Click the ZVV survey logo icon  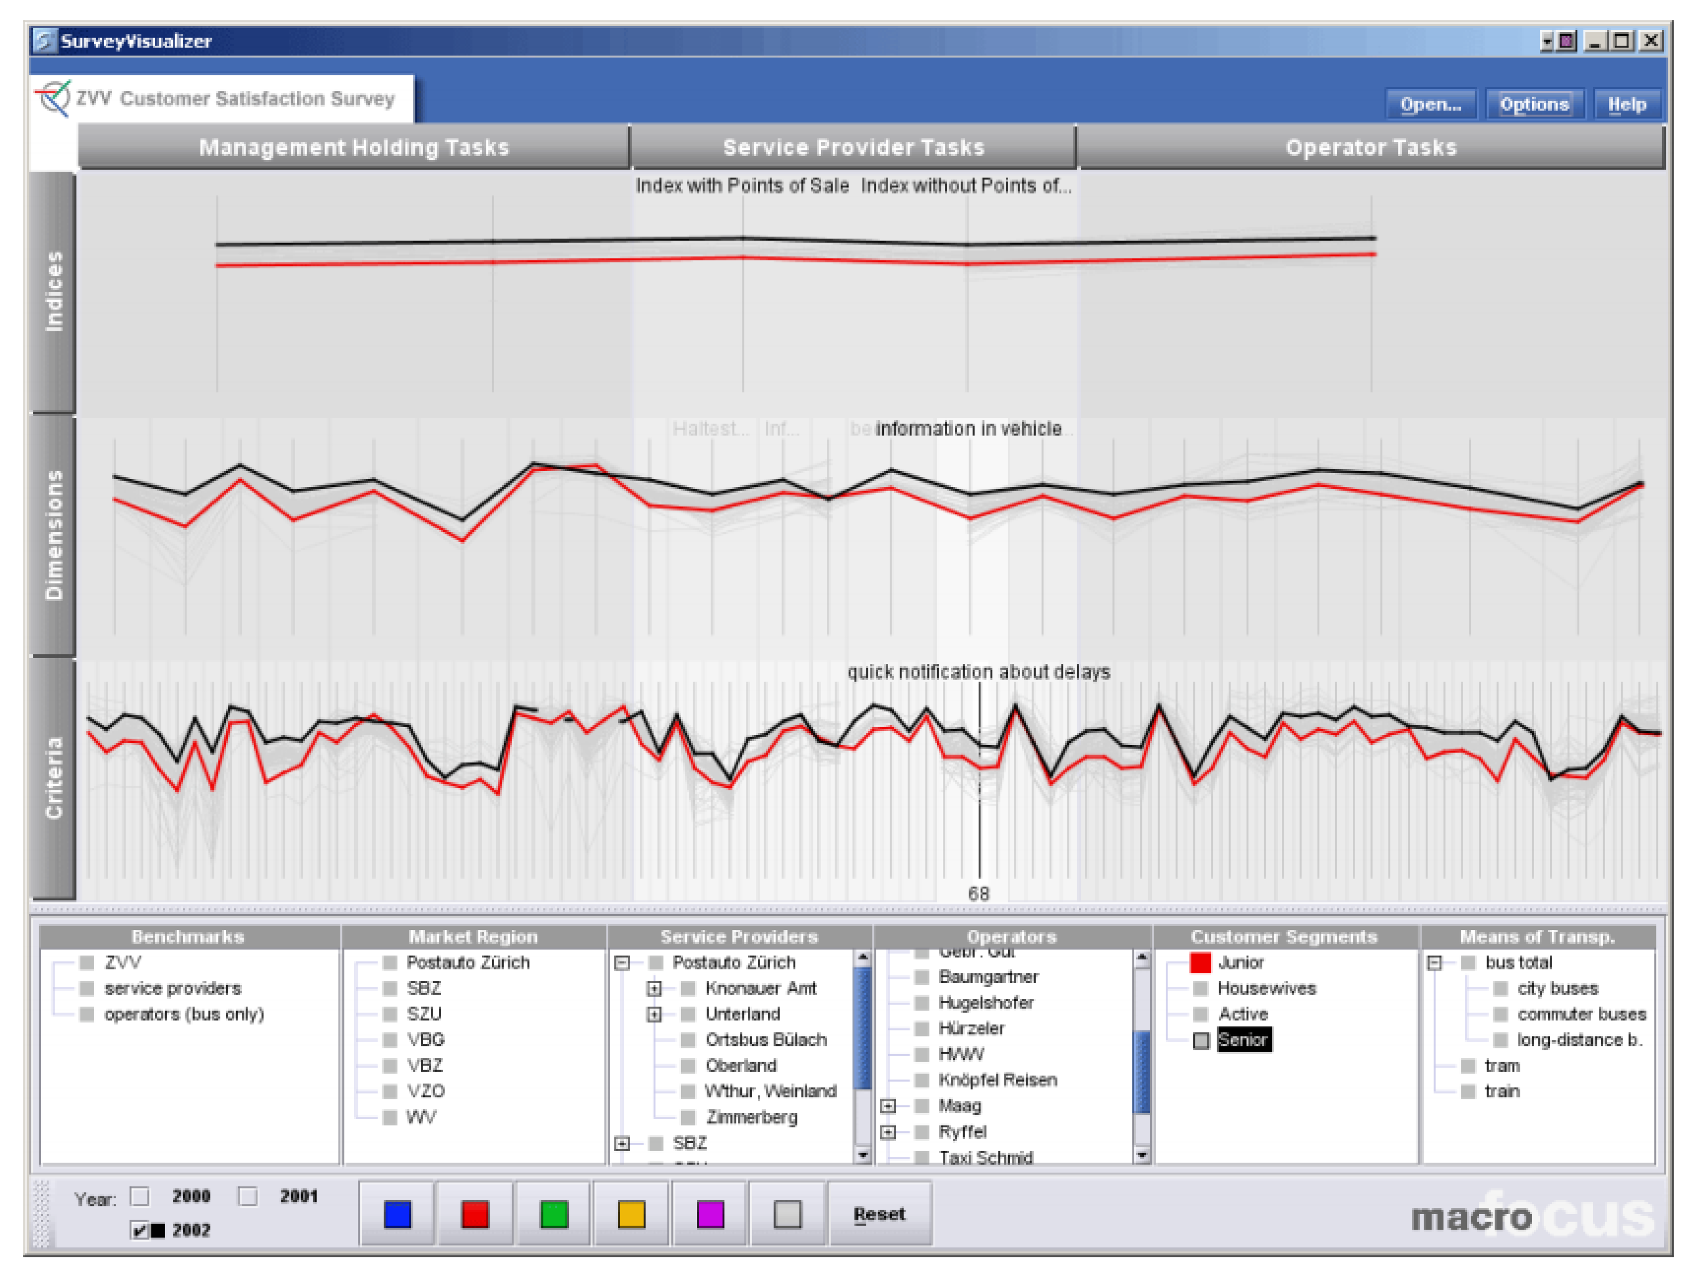click(x=54, y=99)
